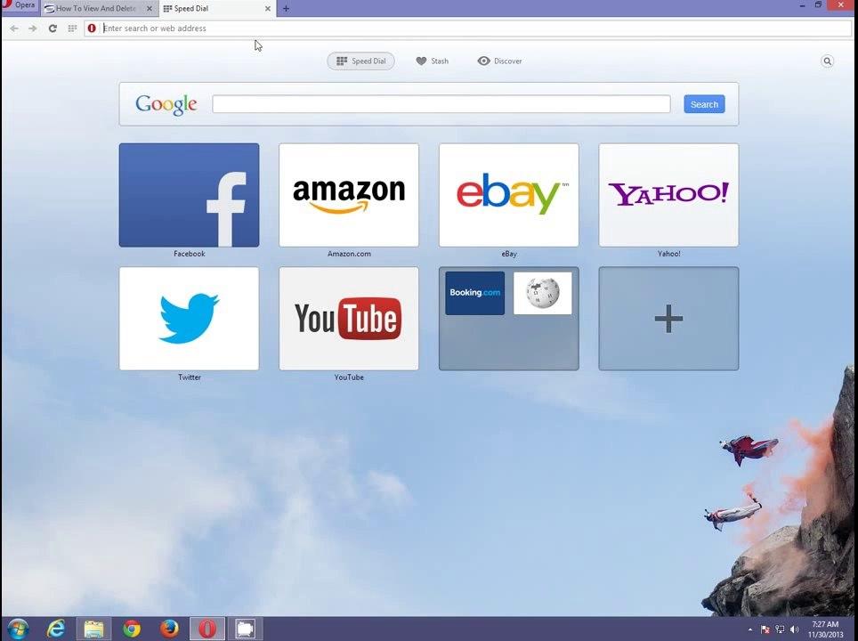Open Booking.com thumbnail in the folder
Viewport: 858px width, 641px height.
tap(475, 293)
